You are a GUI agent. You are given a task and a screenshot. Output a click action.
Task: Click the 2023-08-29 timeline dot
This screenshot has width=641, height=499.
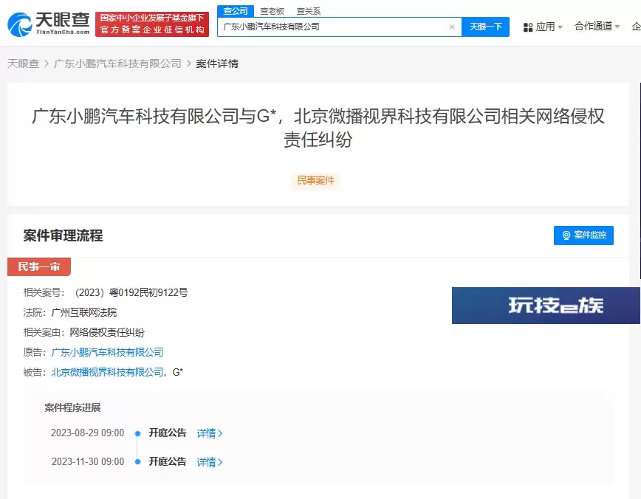tap(138, 433)
